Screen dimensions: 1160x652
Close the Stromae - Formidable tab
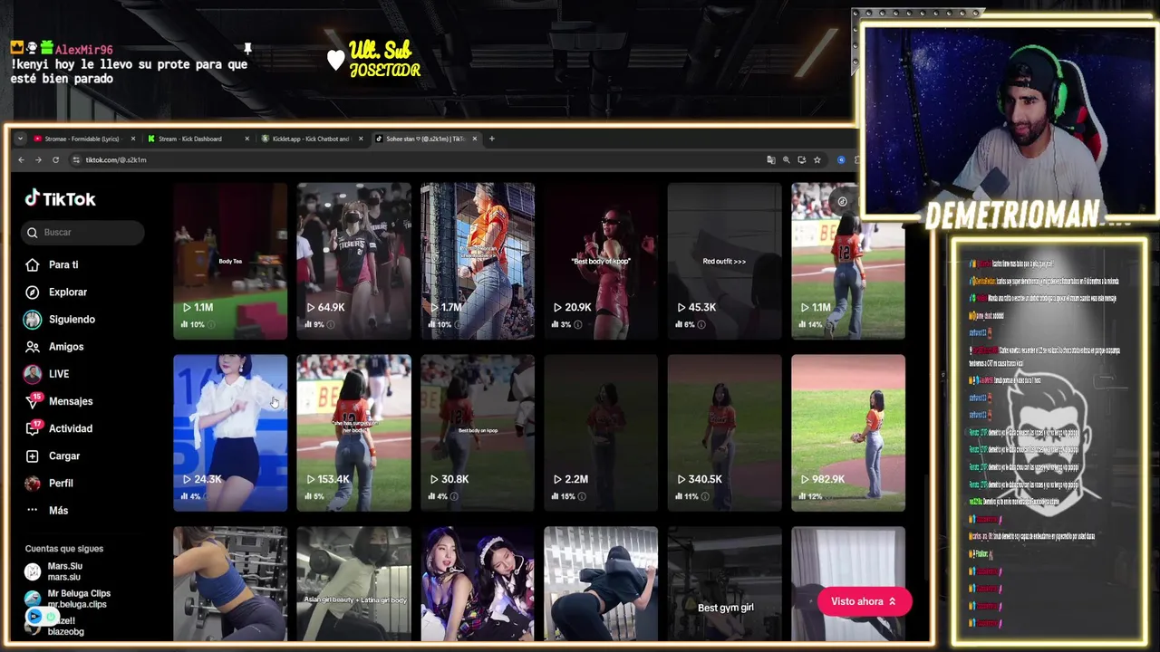point(133,139)
